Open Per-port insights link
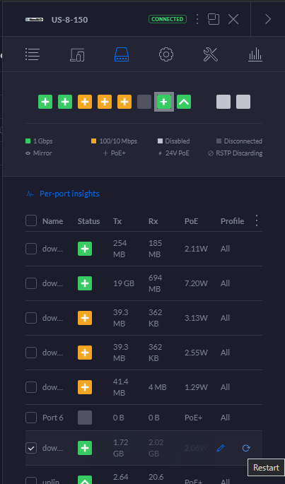This screenshot has width=285, height=484. click(x=69, y=194)
